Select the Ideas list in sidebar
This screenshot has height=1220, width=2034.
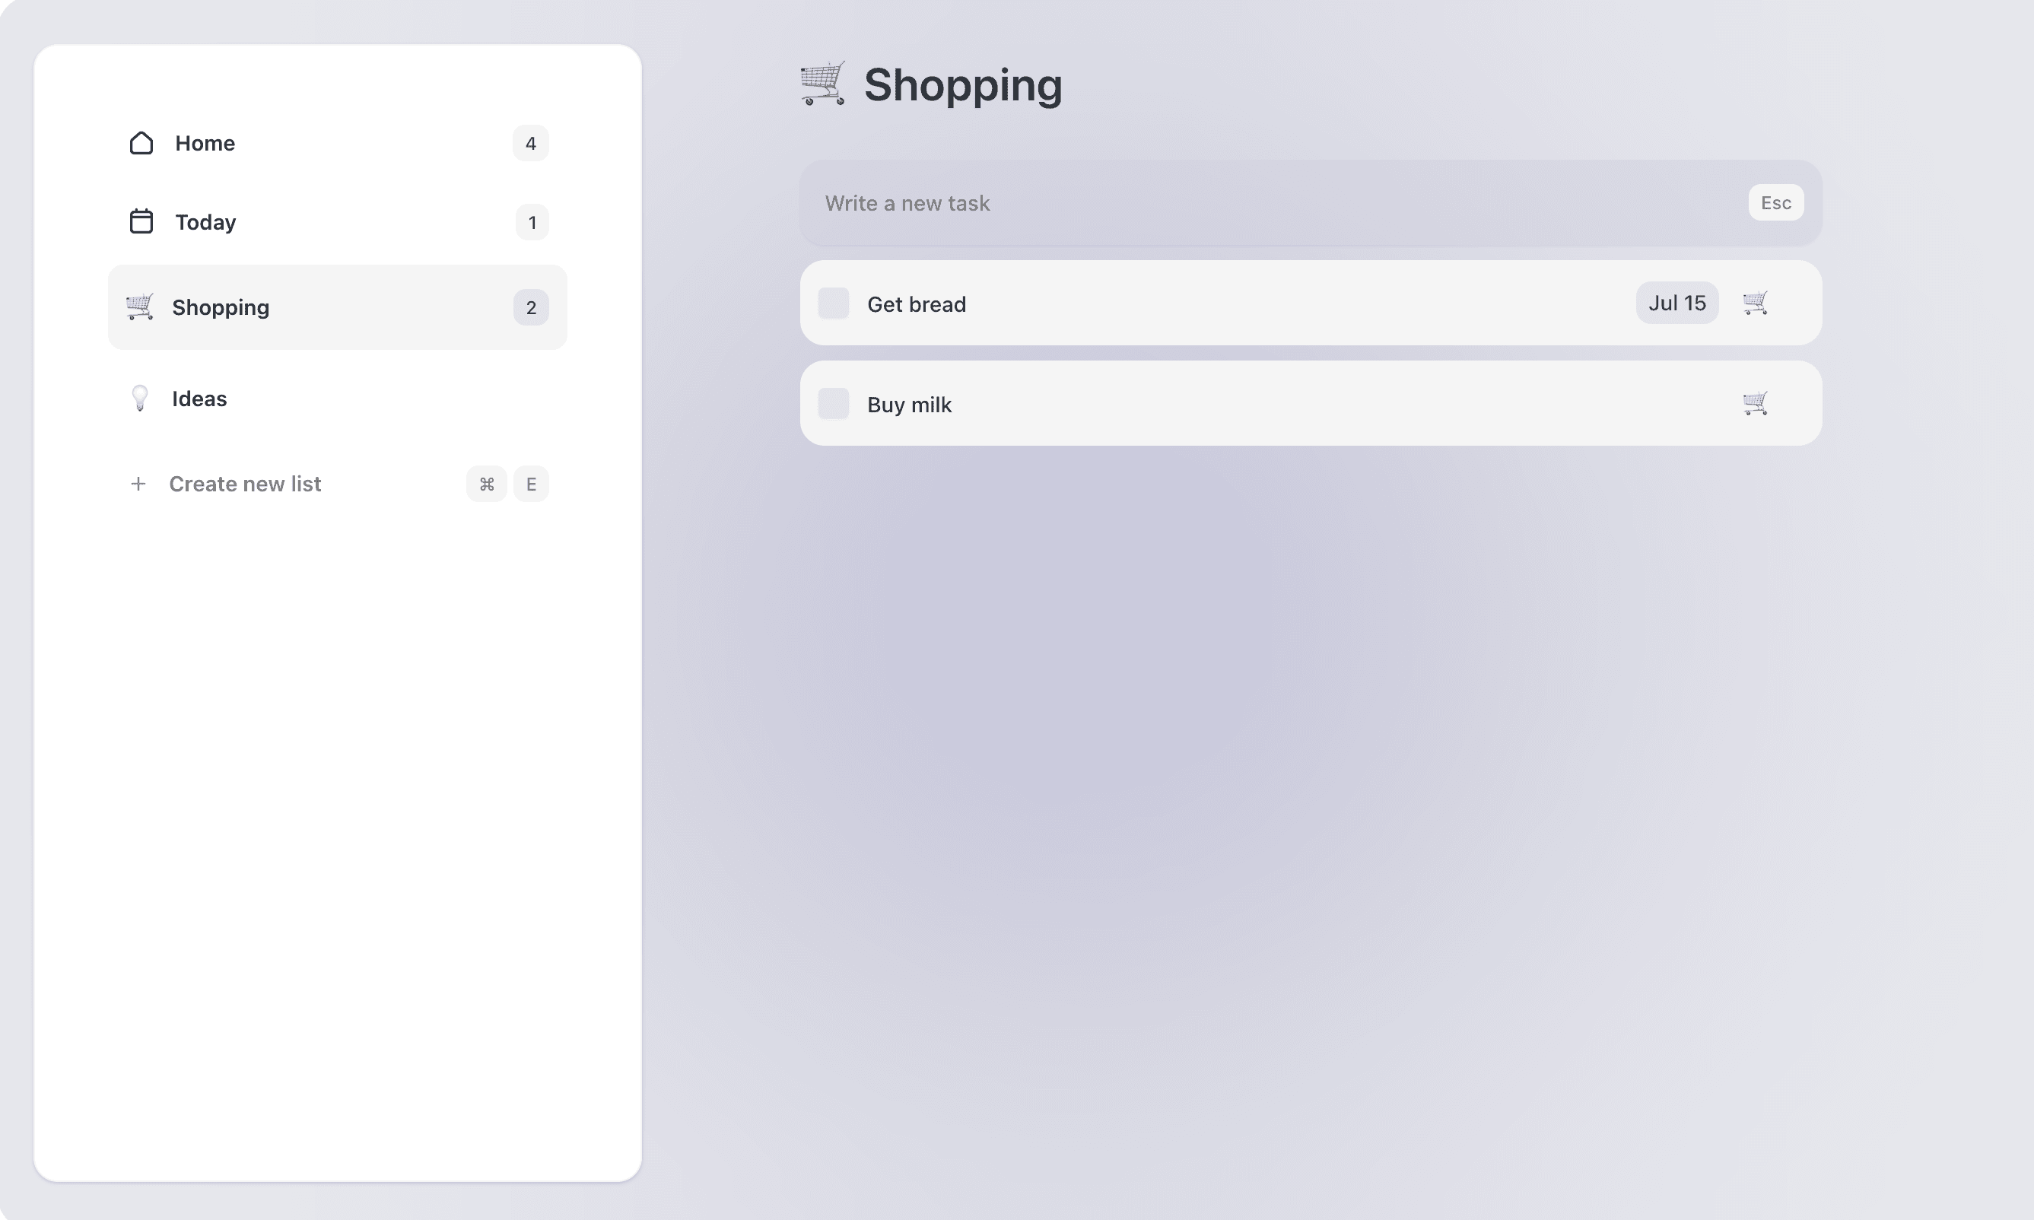point(199,399)
